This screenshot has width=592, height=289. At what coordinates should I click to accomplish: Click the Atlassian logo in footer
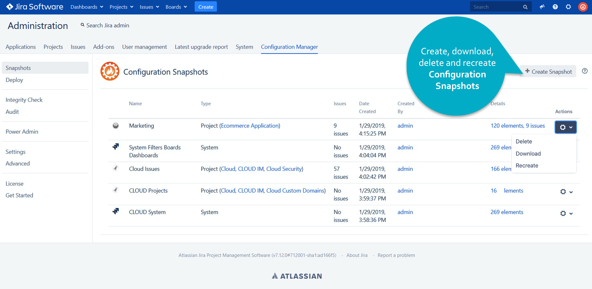coord(297,276)
